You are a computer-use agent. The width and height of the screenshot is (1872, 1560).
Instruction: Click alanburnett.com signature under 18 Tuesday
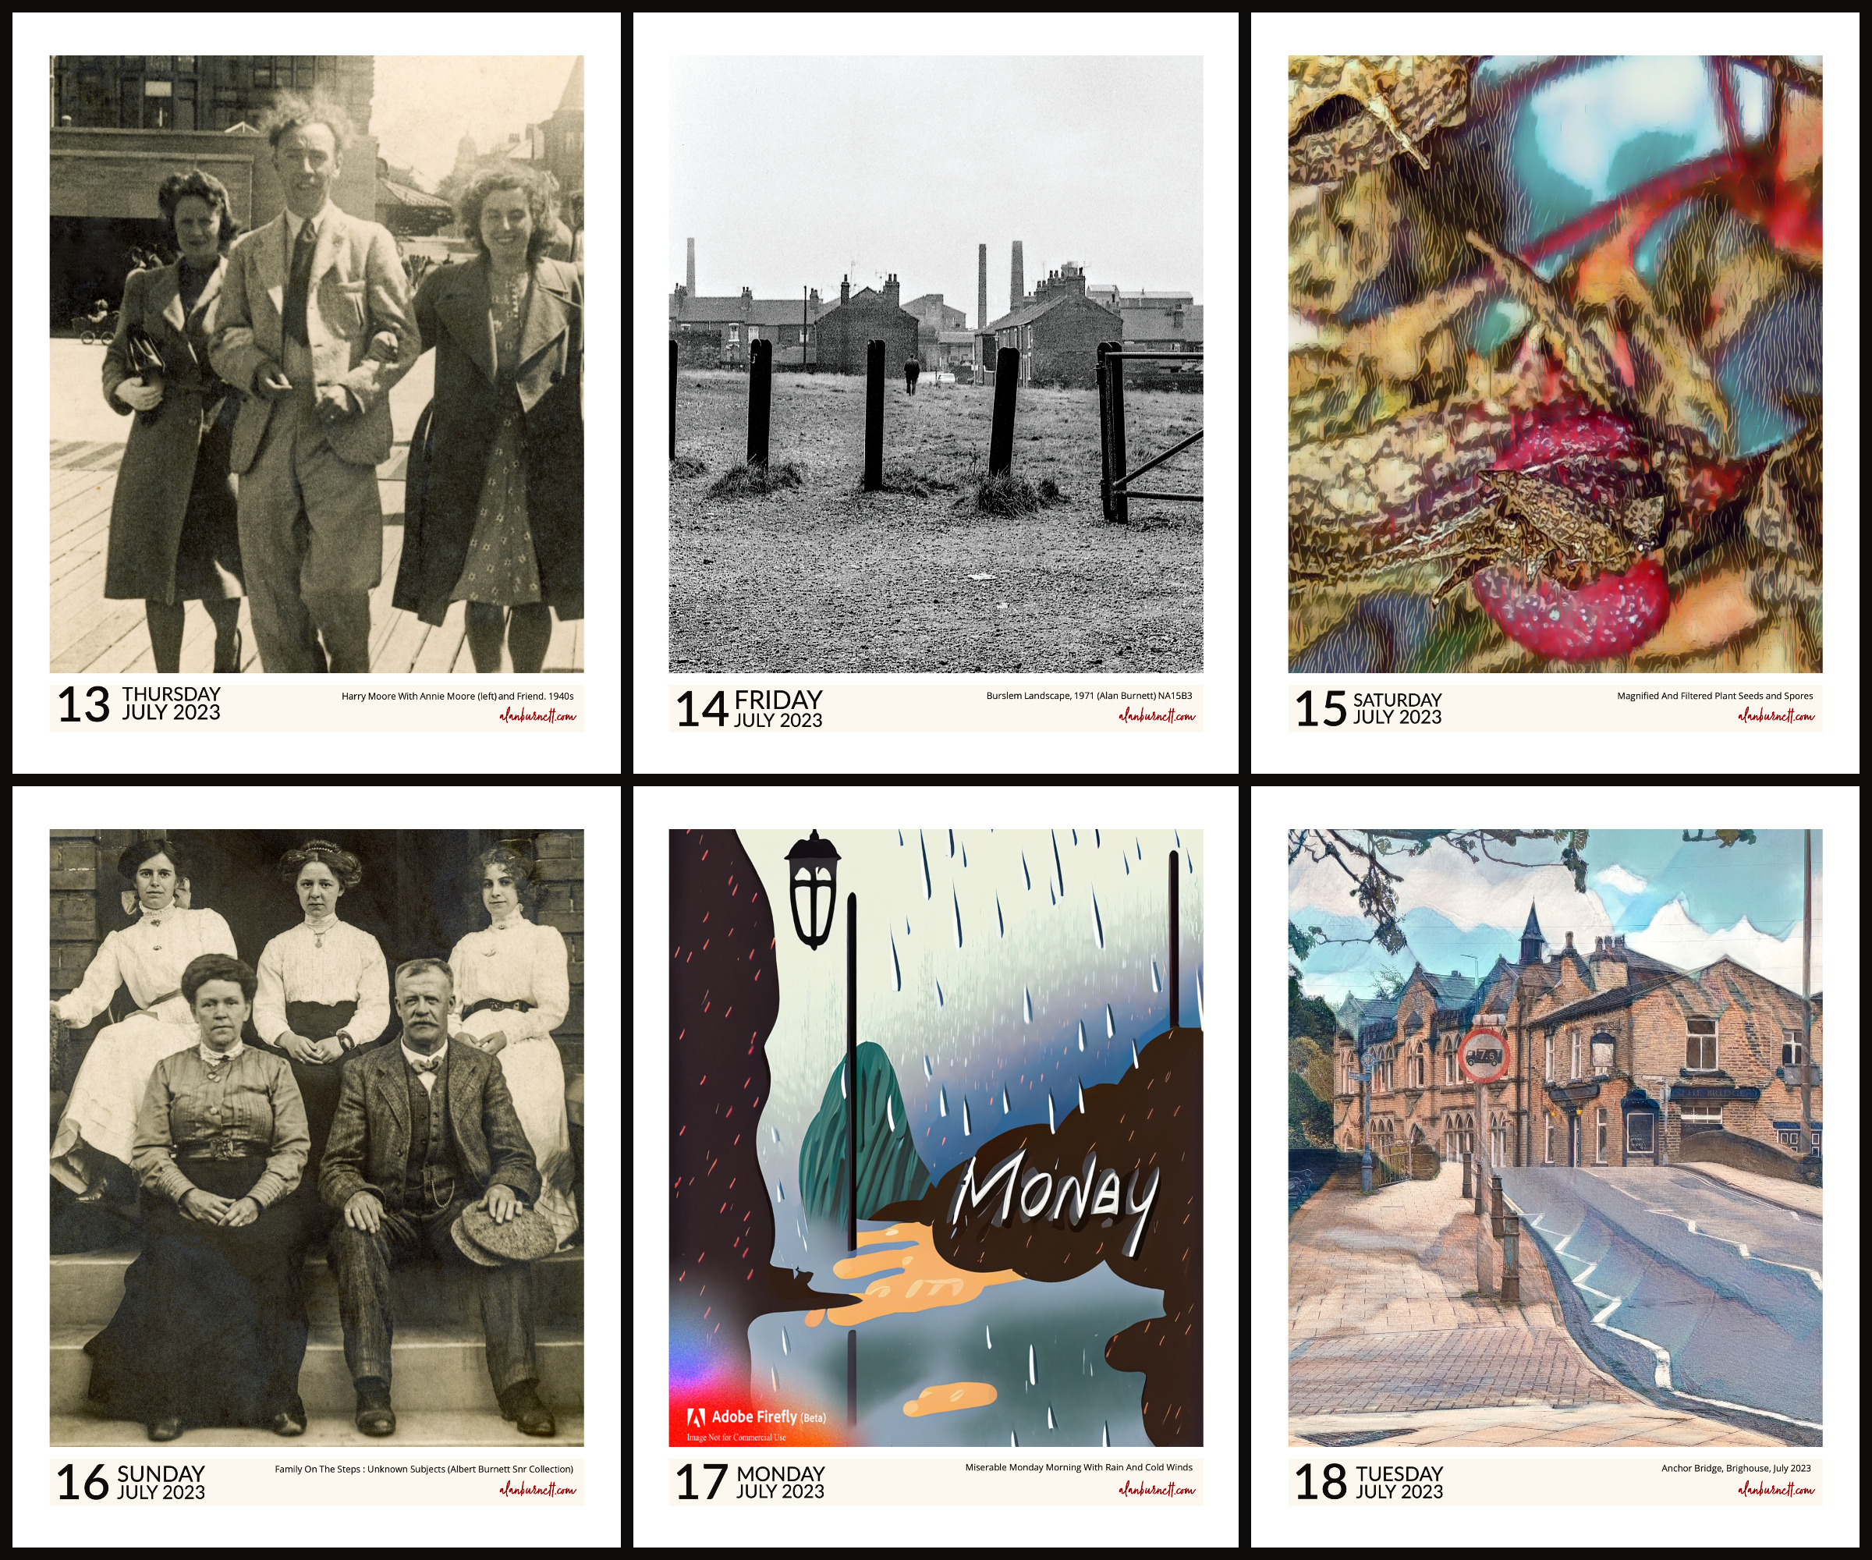1776,1489
